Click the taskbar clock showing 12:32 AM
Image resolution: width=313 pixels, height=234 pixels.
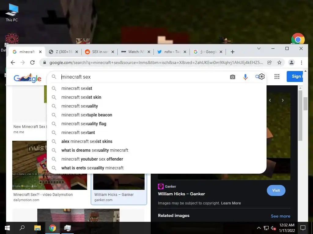point(287,228)
